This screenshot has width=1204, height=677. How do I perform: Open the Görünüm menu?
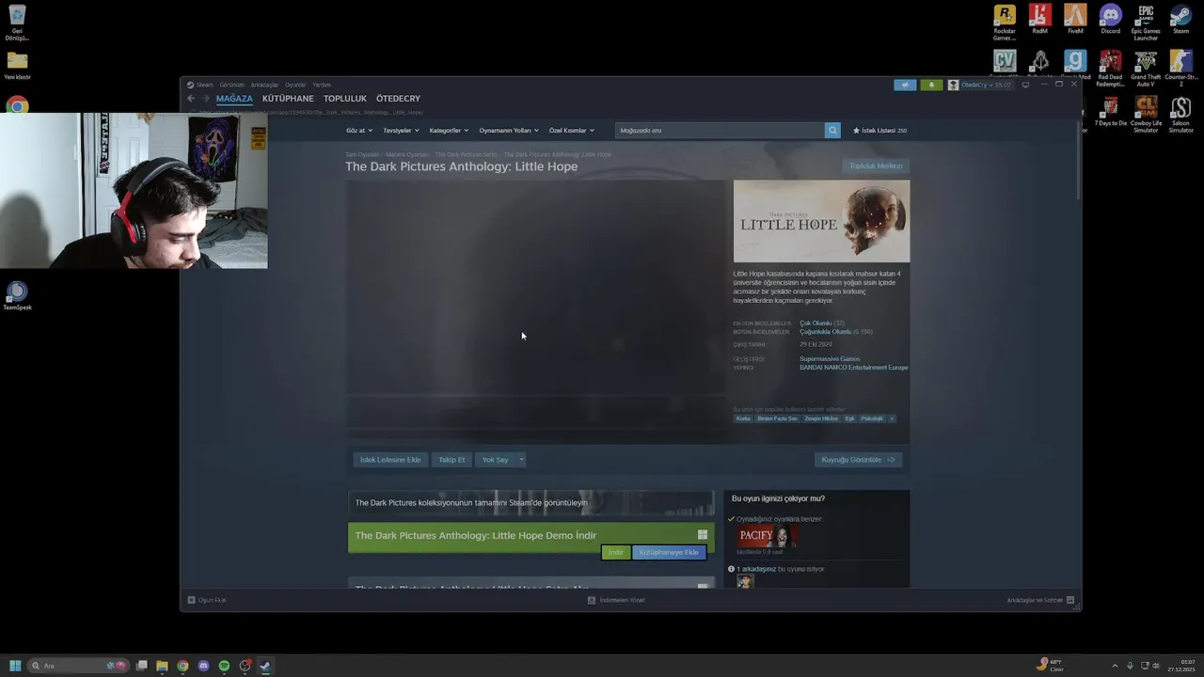[x=231, y=85]
